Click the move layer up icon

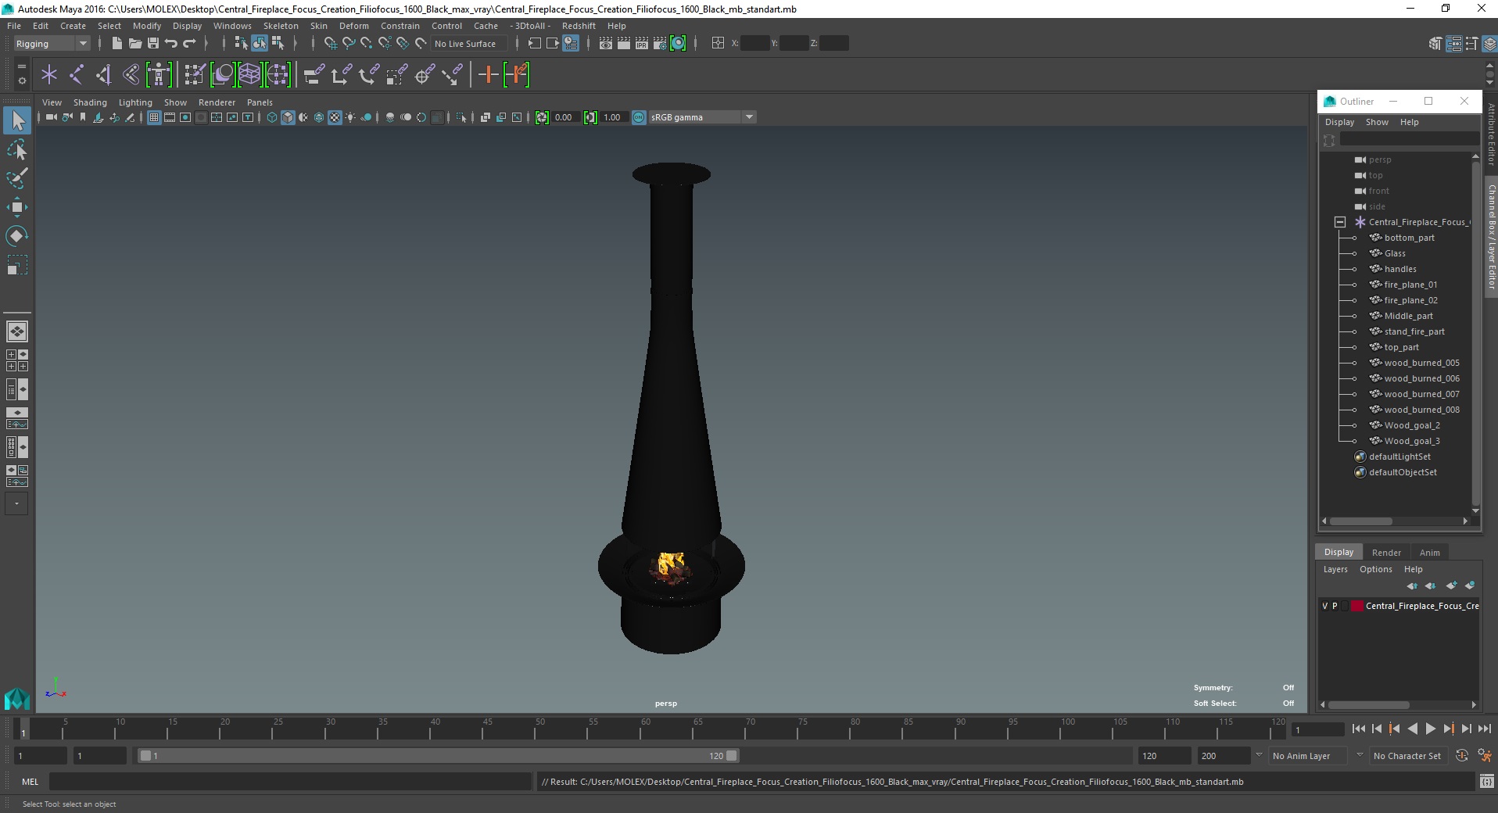pyautogui.click(x=1412, y=586)
